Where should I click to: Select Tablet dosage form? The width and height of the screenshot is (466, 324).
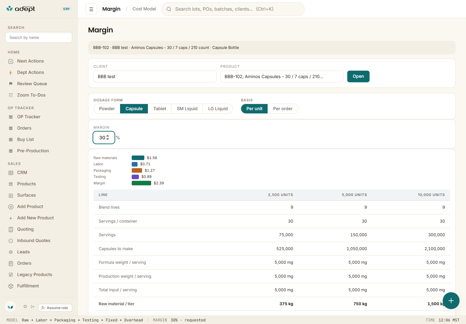click(160, 109)
